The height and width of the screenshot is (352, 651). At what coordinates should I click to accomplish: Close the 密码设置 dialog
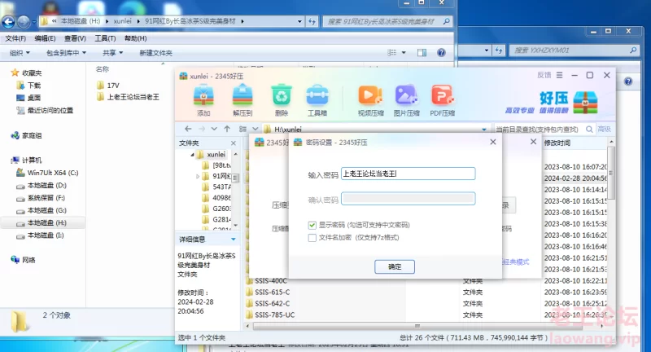(493, 142)
